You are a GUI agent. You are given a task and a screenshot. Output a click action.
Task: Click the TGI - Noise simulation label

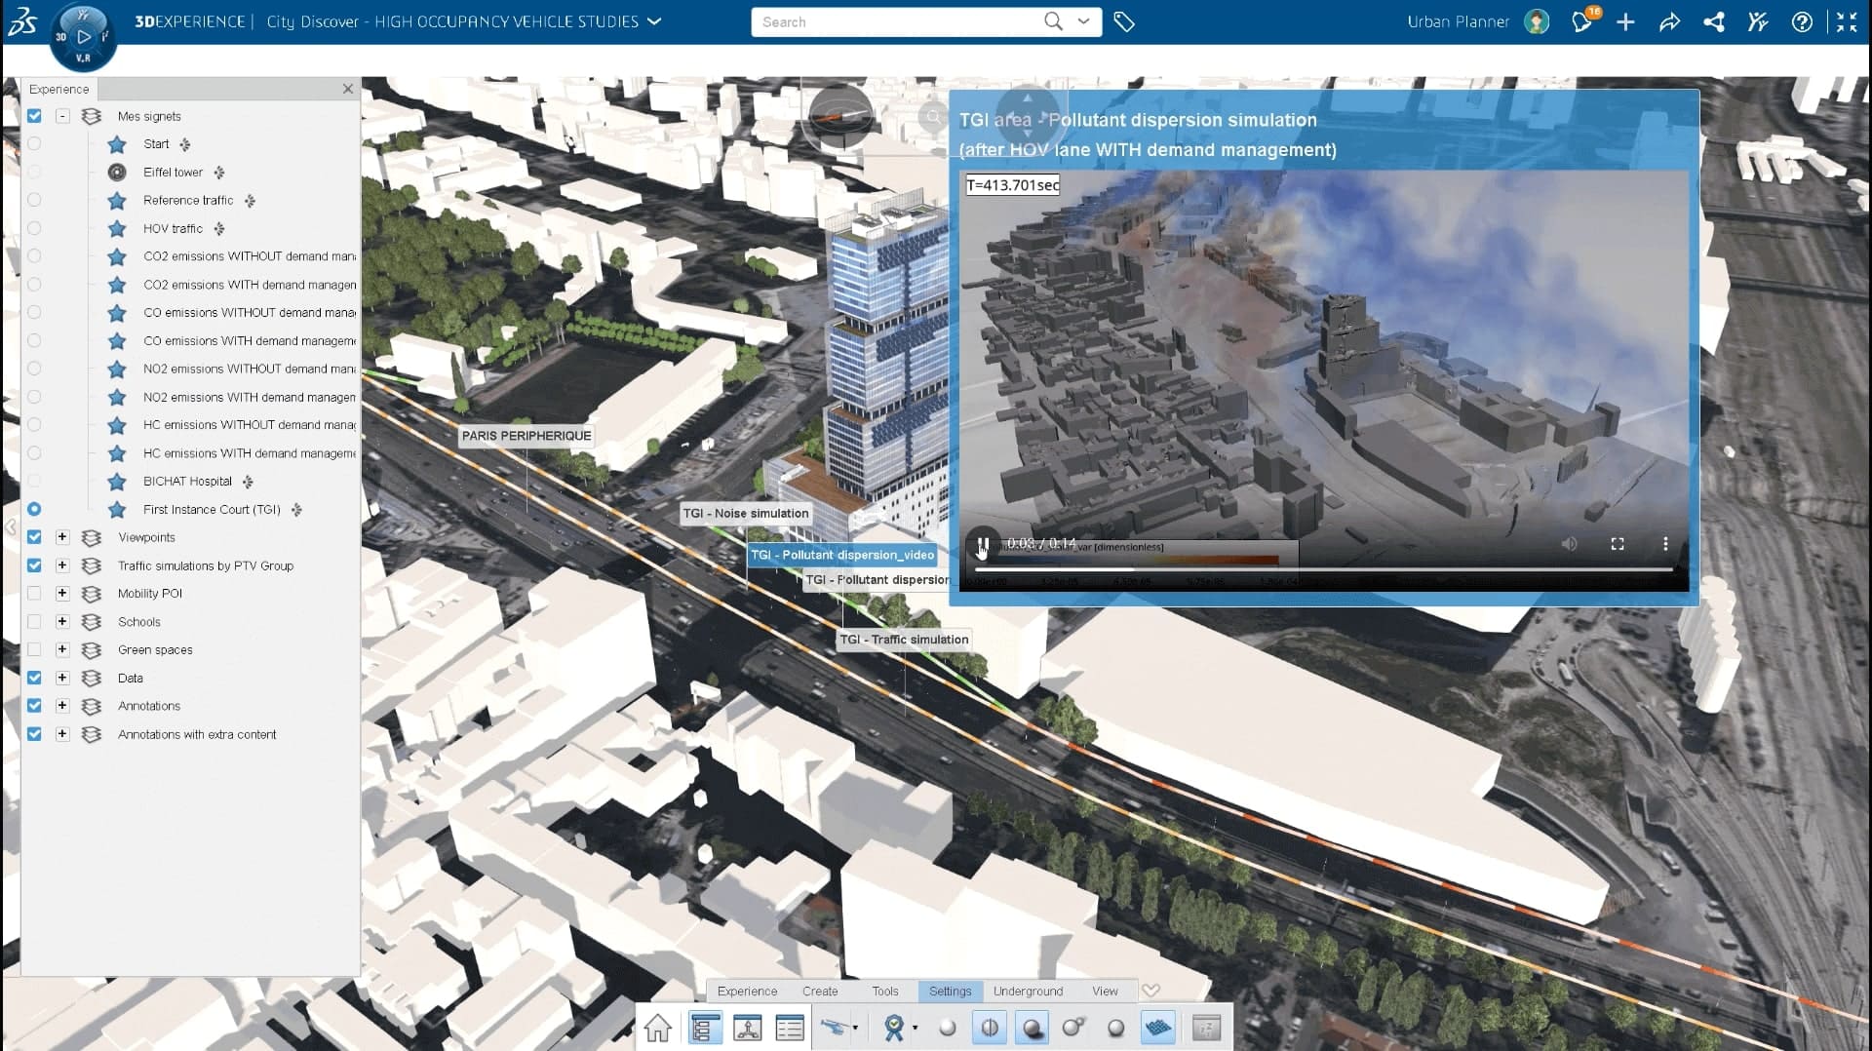click(746, 514)
